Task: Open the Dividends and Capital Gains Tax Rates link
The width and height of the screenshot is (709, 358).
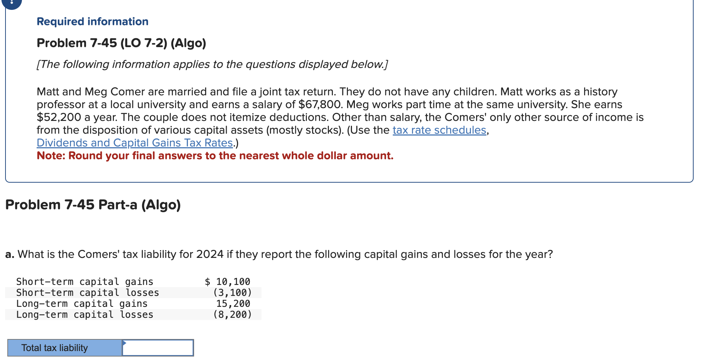Action: (134, 142)
